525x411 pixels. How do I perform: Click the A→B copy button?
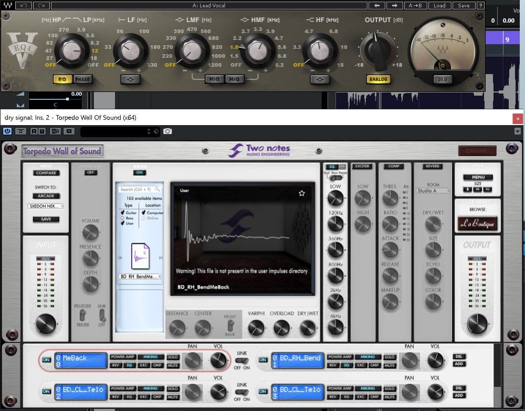[415, 5]
